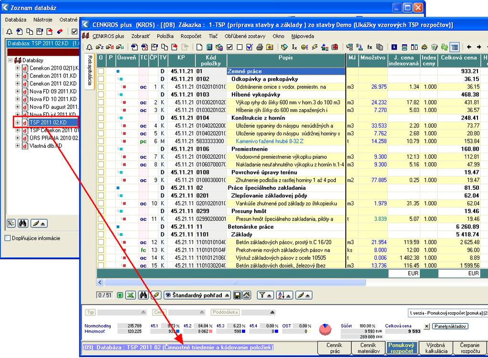Click the horizontal scrollbar under the table

tap(235, 282)
